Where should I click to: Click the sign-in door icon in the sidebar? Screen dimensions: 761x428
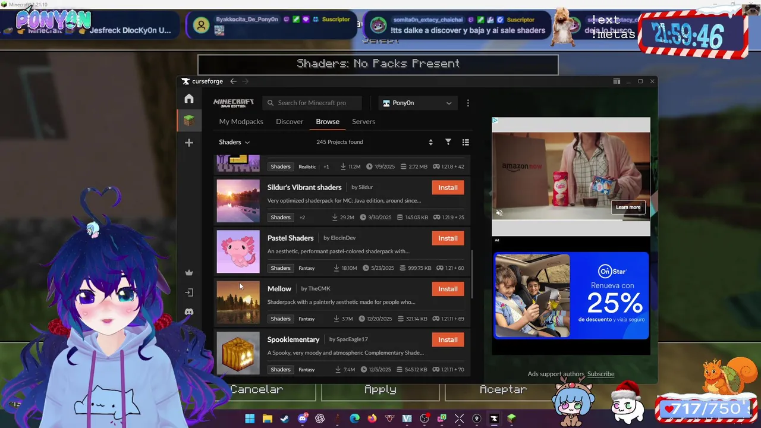pyautogui.click(x=189, y=292)
